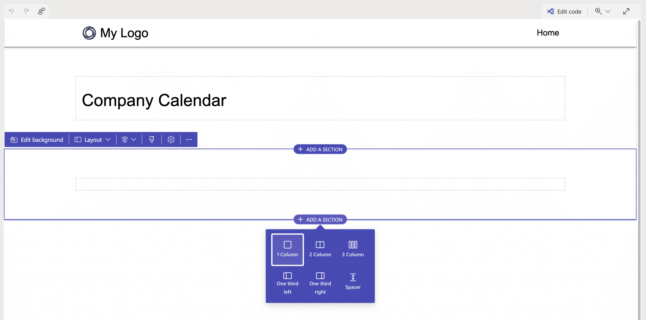The image size is (646, 320).
Task: Navigate to the Home menu item
Action: tap(548, 32)
